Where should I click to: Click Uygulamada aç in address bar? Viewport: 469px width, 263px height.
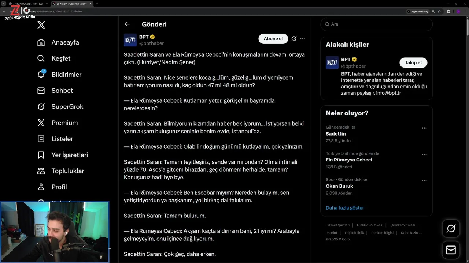(x=417, y=12)
